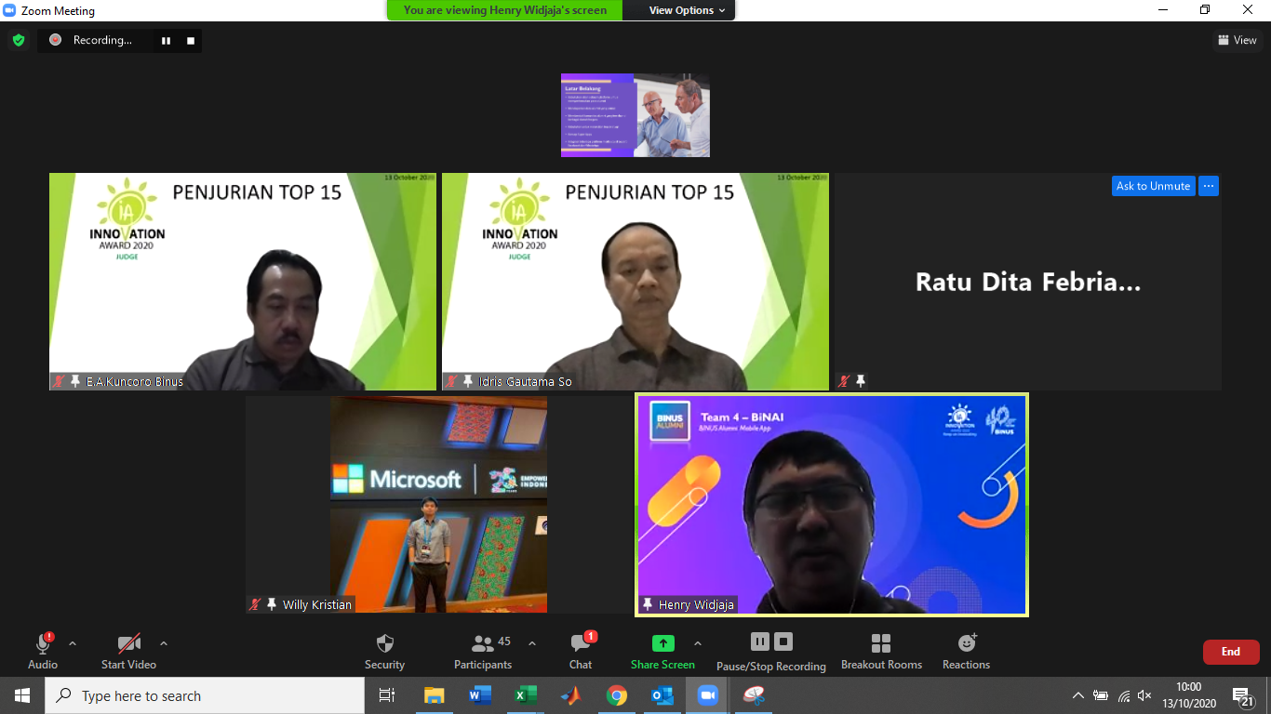
Task: Select the shared screen thumbnail
Action: tap(635, 115)
